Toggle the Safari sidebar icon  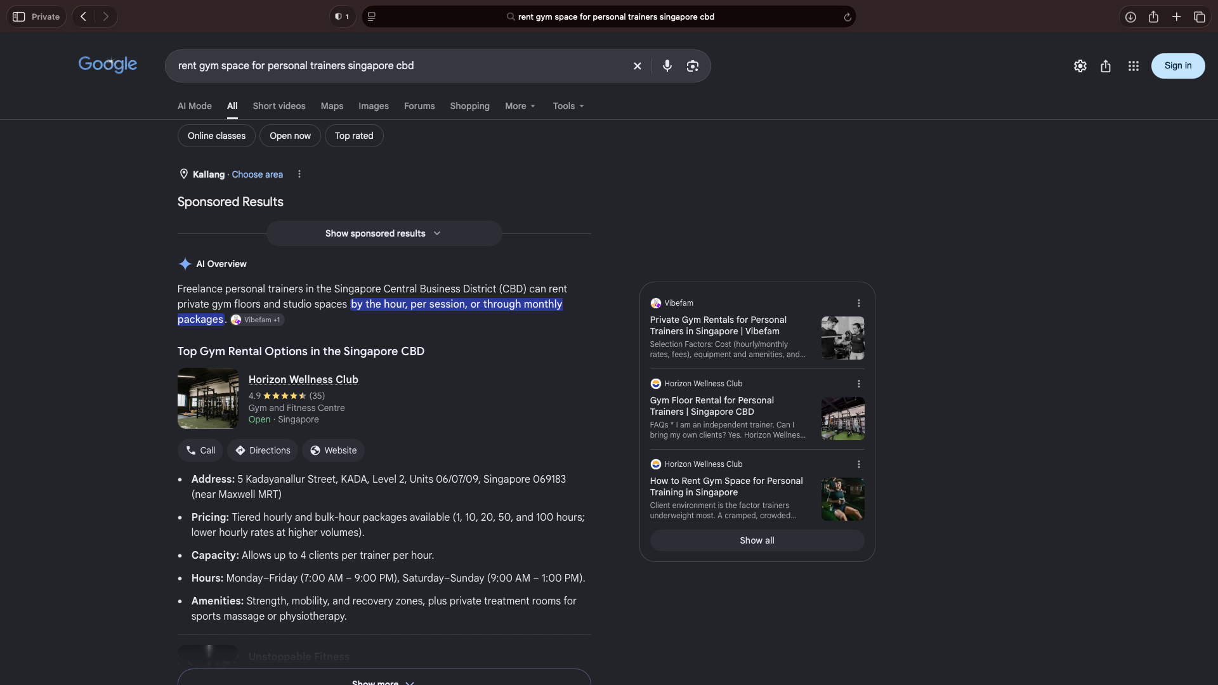pos(19,17)
